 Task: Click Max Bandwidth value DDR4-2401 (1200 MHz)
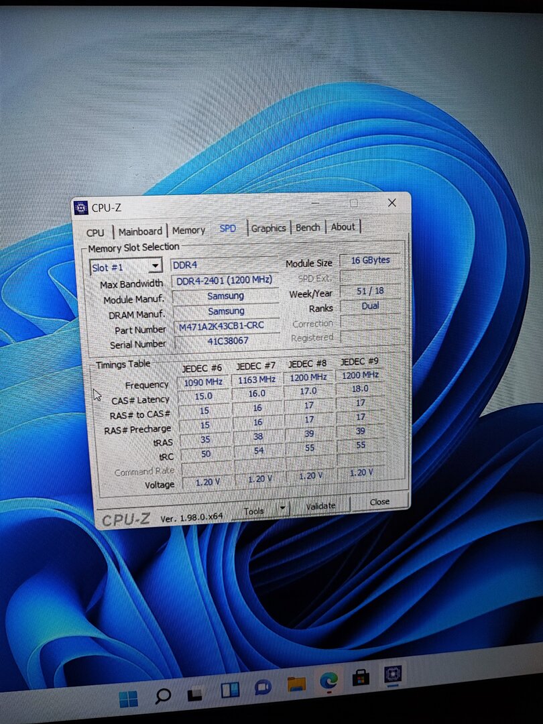225,280
